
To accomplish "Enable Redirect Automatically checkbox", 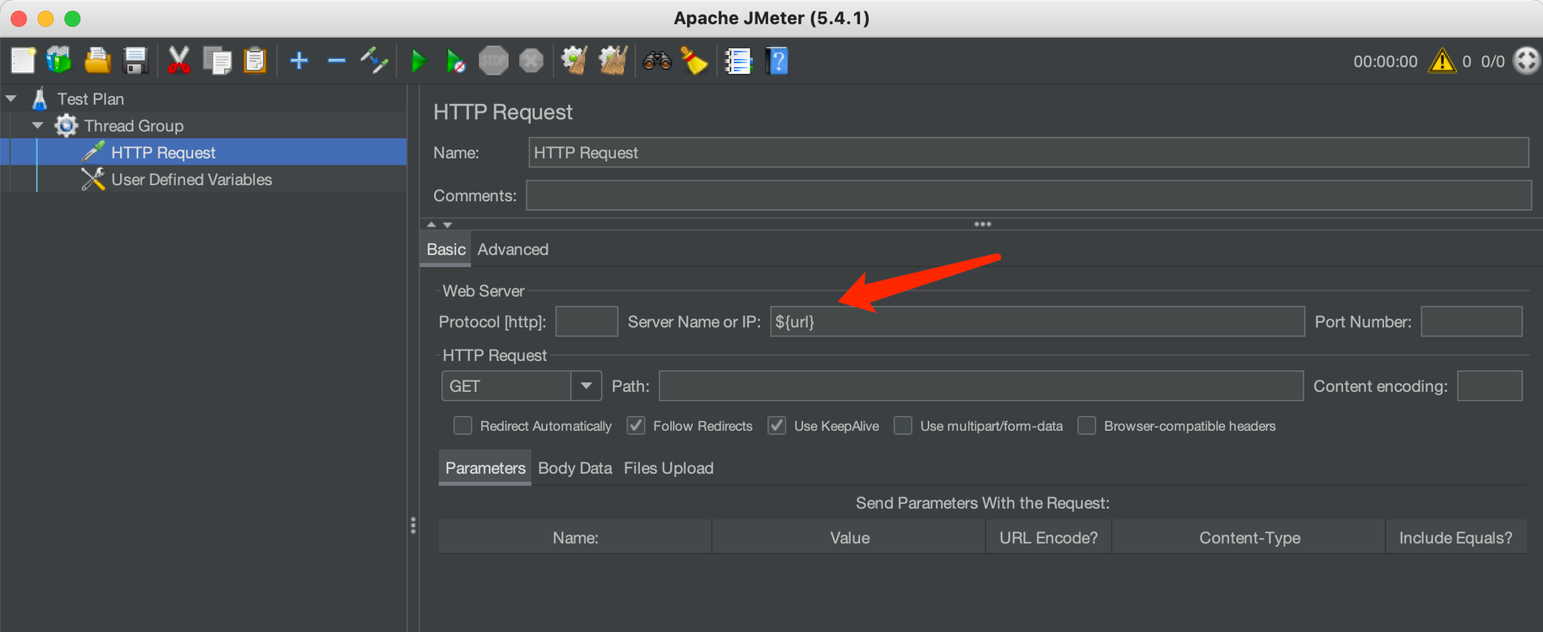I will [462, 426].
